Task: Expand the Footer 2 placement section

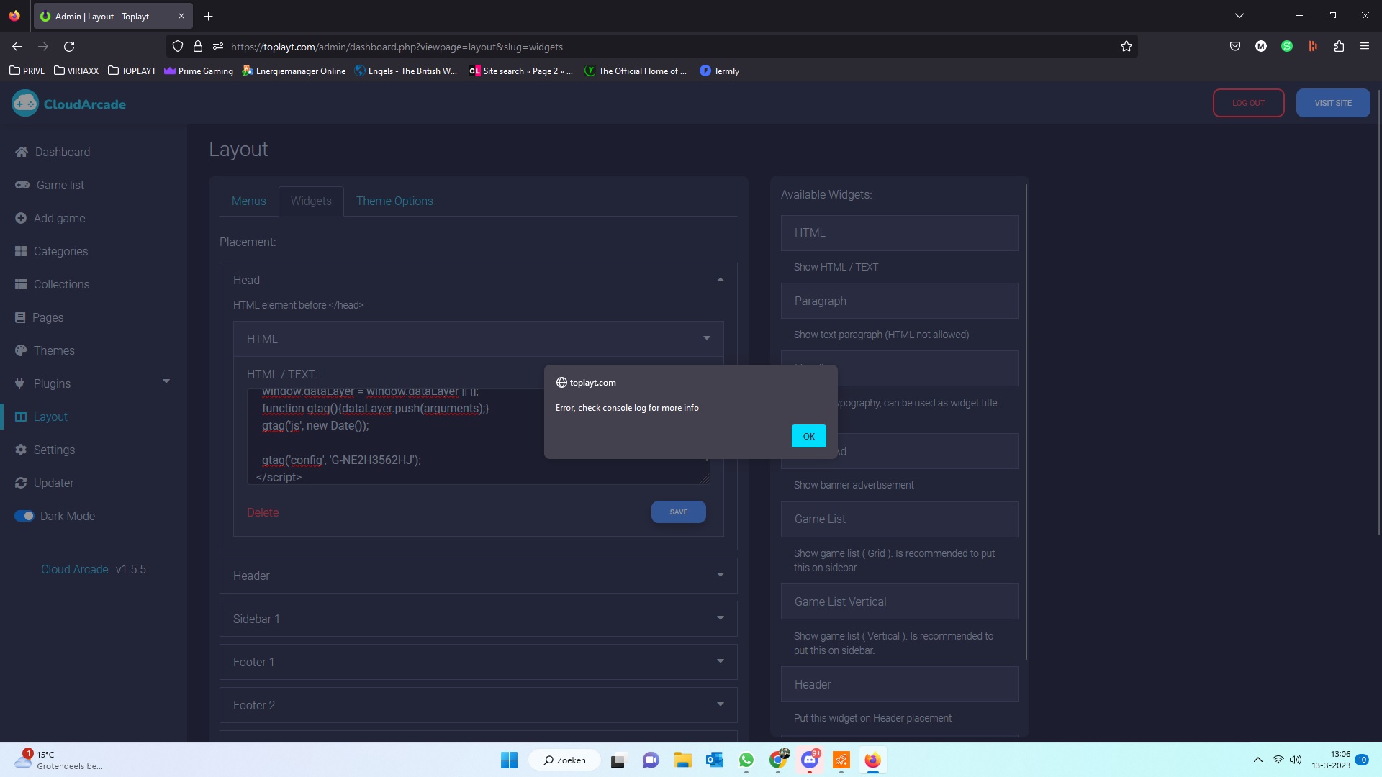Action: [x=721, y=704]
